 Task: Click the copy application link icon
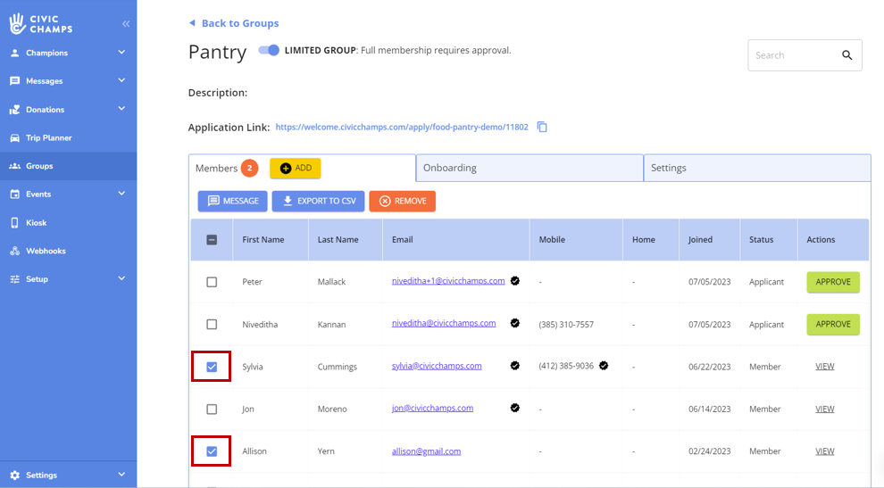542,128
